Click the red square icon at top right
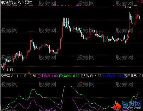Image resolution: width=143 pixels, height=111 pixels. pos(141,2)
